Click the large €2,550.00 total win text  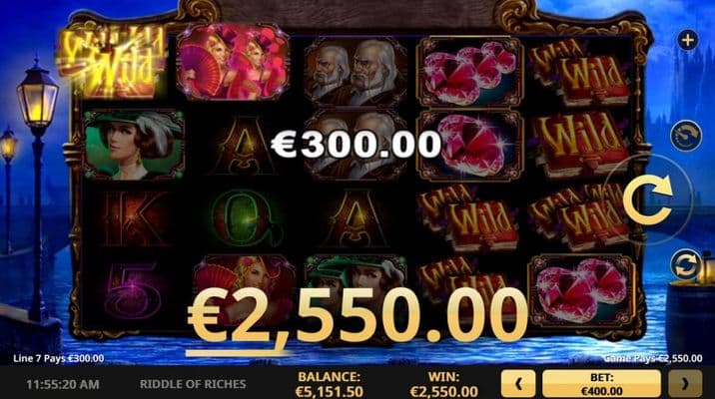click(x=357, y=315)
